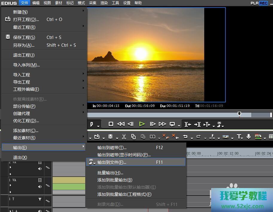Open the 编辑 menu in menu bar
This screenshot has height=212, width=273.
coord(36,3)
